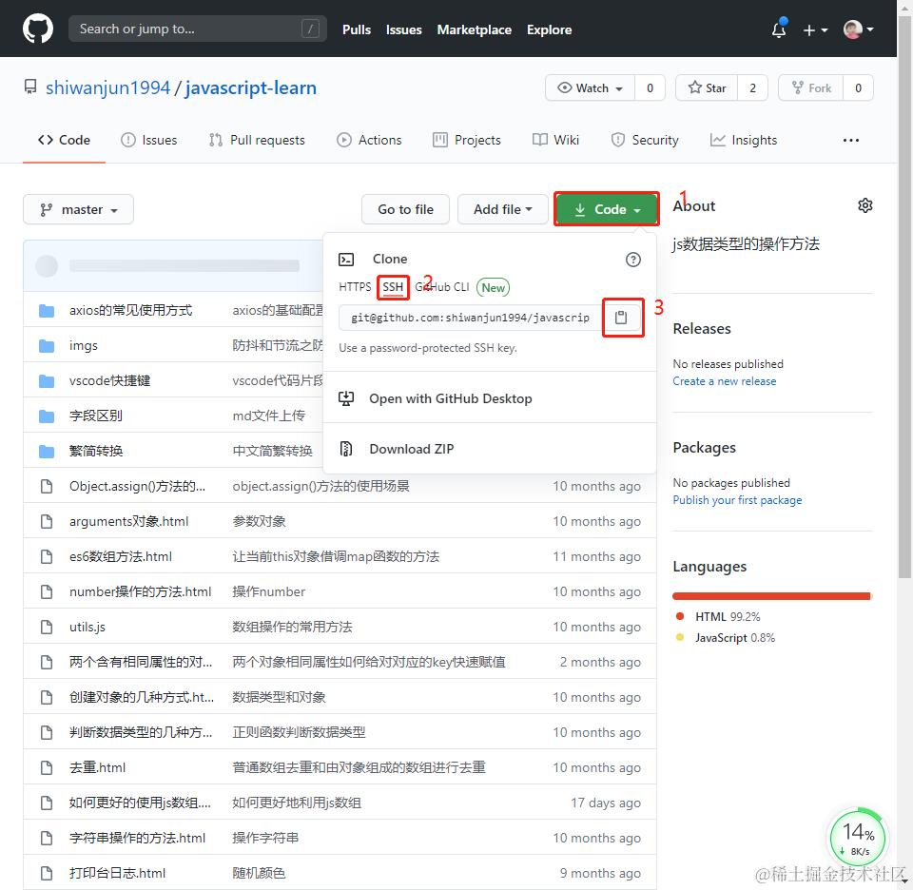913x890 pixels.
Task: Switch to the Pull requests tab
Action: (x=257, y=141)
